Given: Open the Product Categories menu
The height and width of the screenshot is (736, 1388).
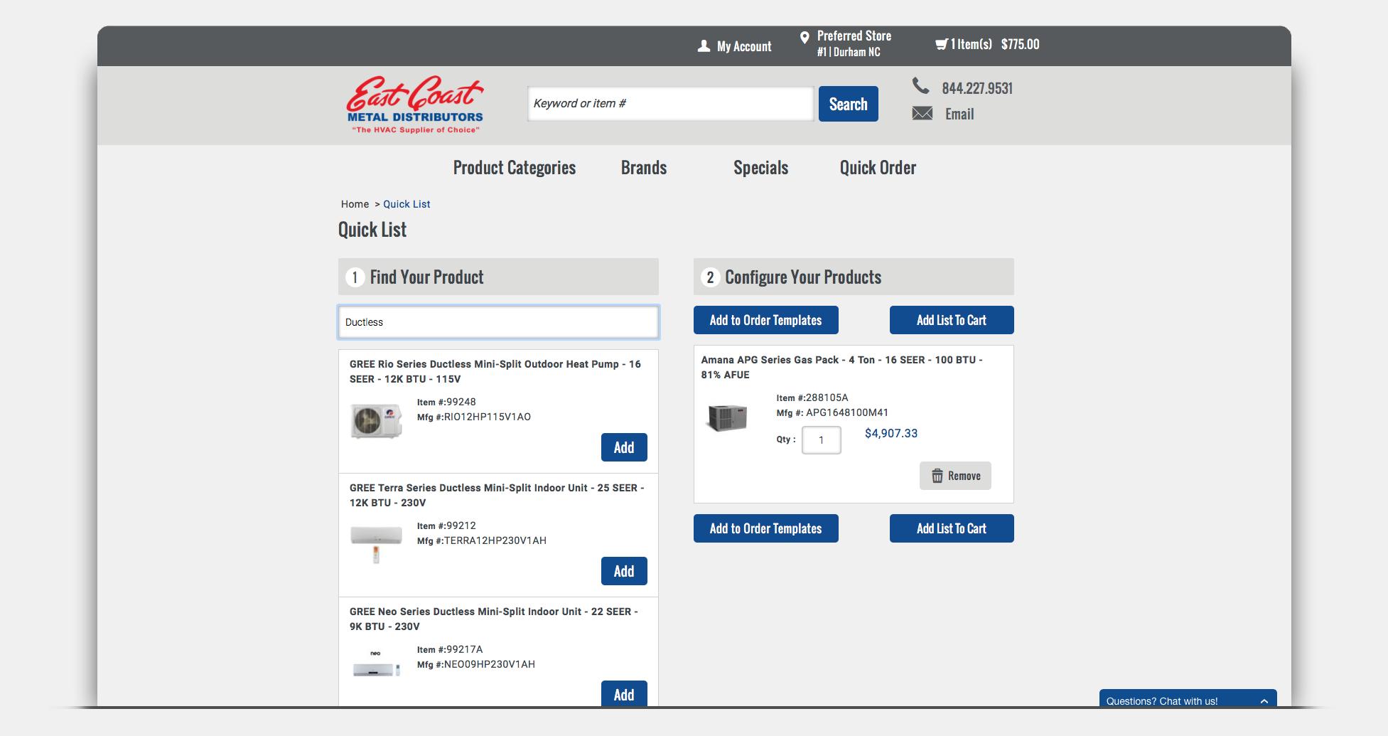Looking at the screenshot, I should point(515,168).
